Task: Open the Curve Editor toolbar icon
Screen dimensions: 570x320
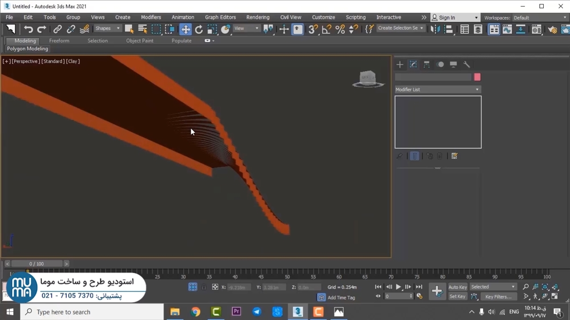Action: tap(507, 29)
